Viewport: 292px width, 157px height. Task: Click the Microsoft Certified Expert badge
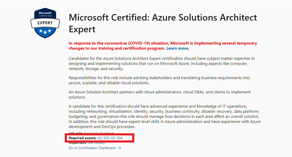click(45, 23)
